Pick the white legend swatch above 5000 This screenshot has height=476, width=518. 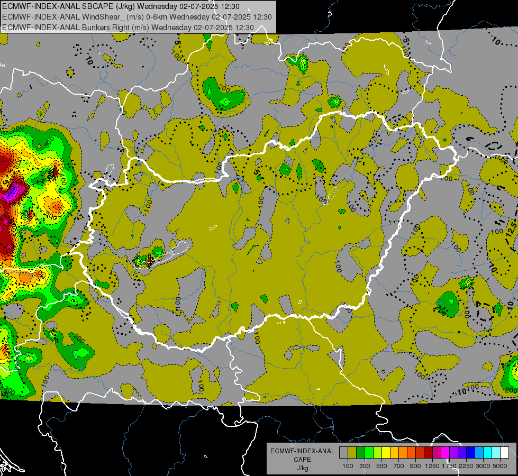click(505, 452)
